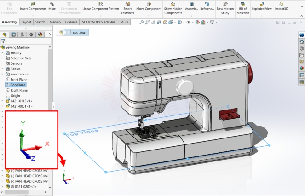Open the PropertyManager tab
Image resolution: width=305 pixels, height=196 pixels.
coord(13,35)
